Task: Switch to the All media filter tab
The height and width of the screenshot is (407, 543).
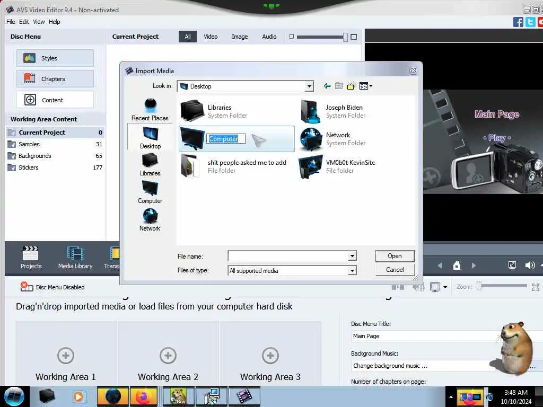Action: [188, 37]
